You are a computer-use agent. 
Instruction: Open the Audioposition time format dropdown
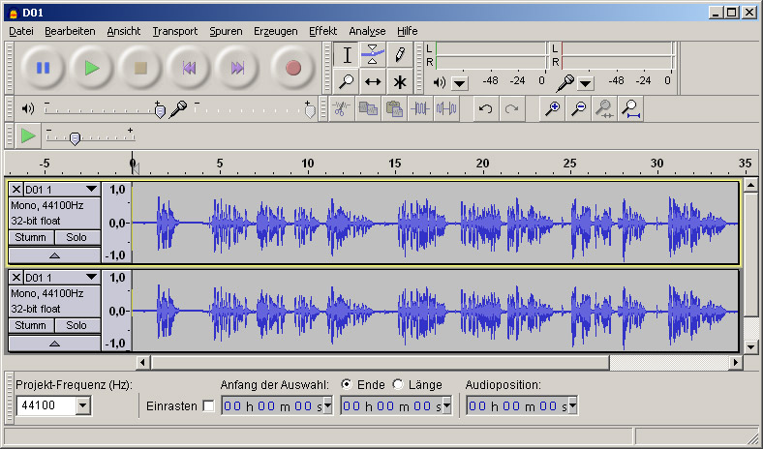pos(573,404)
